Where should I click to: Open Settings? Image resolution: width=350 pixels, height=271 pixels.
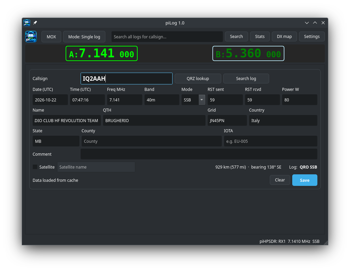coord(312,37)
